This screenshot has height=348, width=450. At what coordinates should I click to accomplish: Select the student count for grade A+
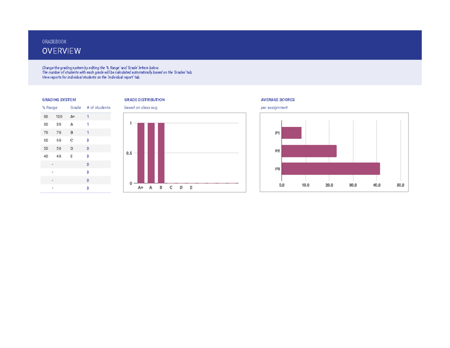88,117
